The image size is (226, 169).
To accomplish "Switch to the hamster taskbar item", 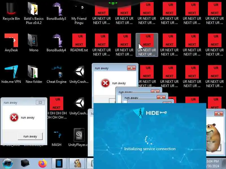I will coord(77,164).
